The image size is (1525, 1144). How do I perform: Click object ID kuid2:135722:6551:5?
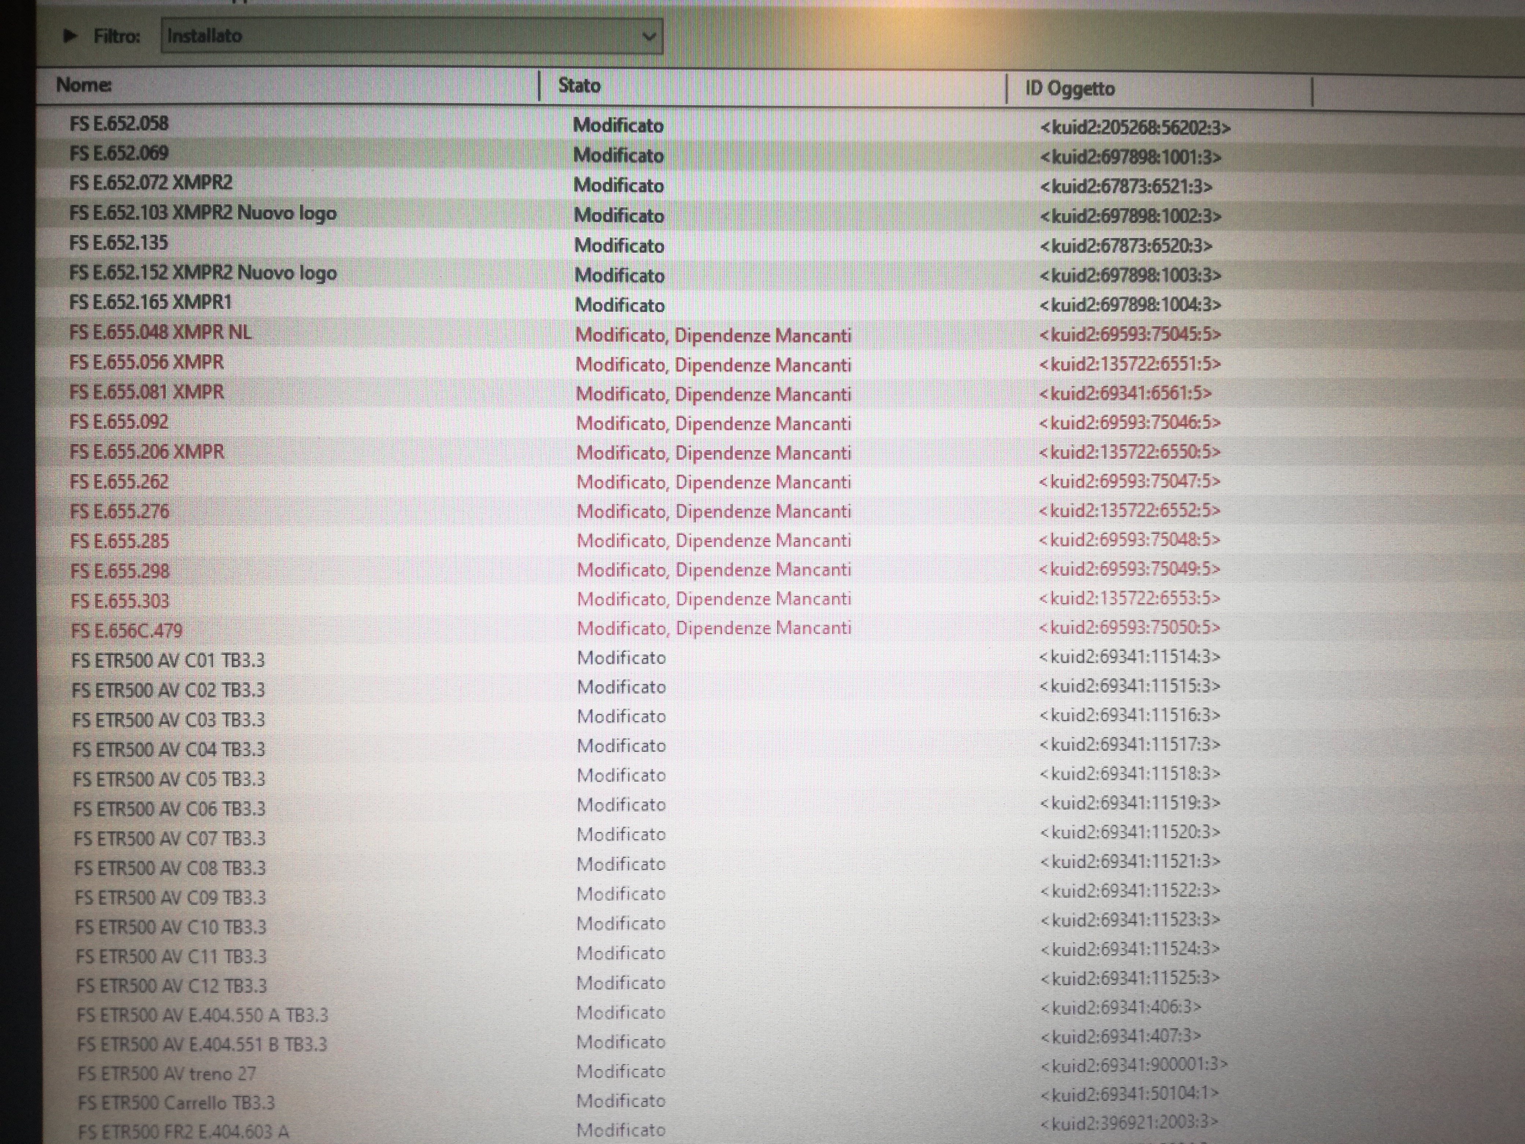[x=1130, y=364]
